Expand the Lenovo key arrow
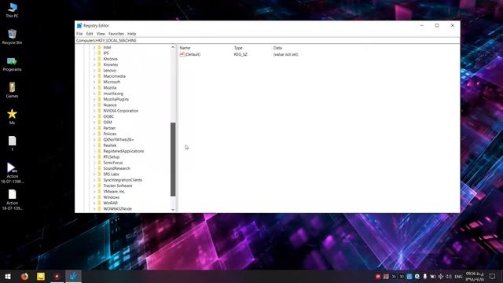Screen dimensions: 503x283 click(x=94, y=71)
